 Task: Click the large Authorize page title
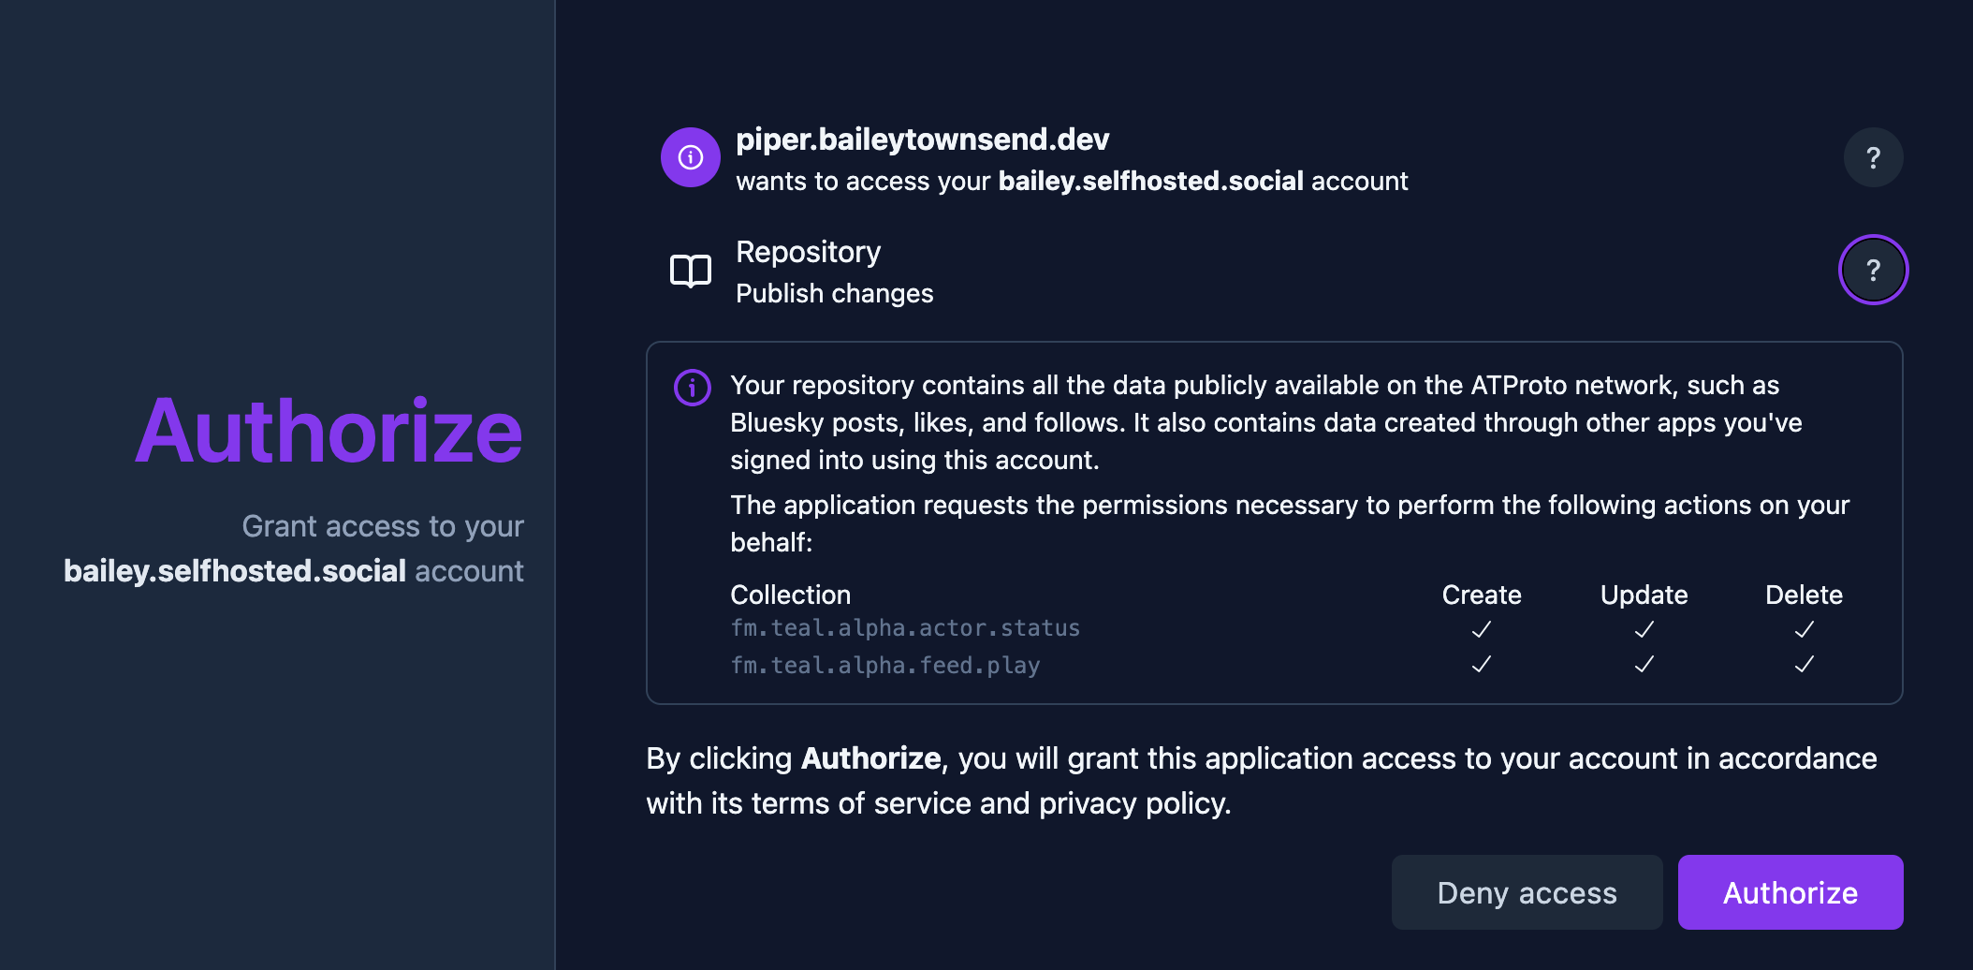coord(329,432)
